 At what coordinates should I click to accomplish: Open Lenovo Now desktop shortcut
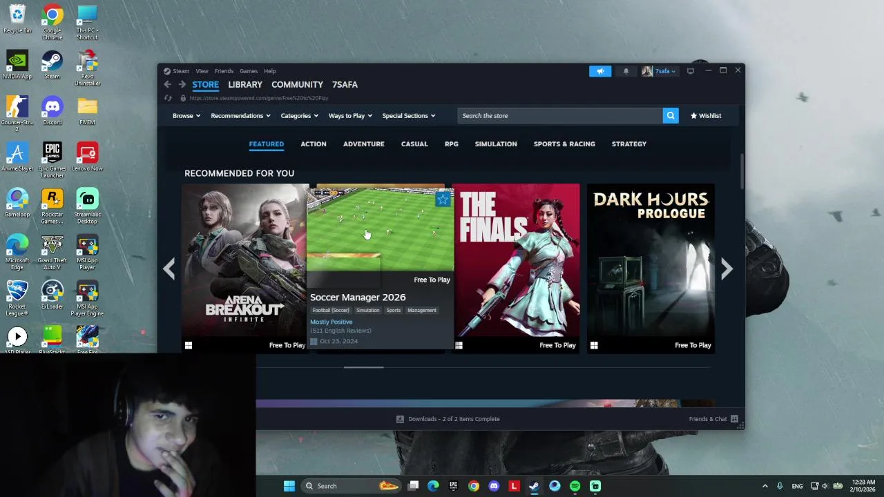point(87,157)
